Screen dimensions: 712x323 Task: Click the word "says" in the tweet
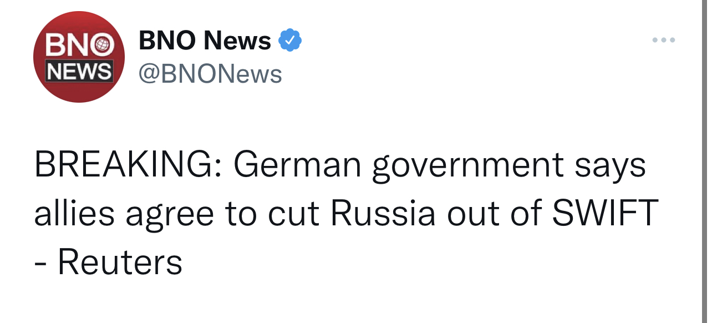(x=614, y=165)
